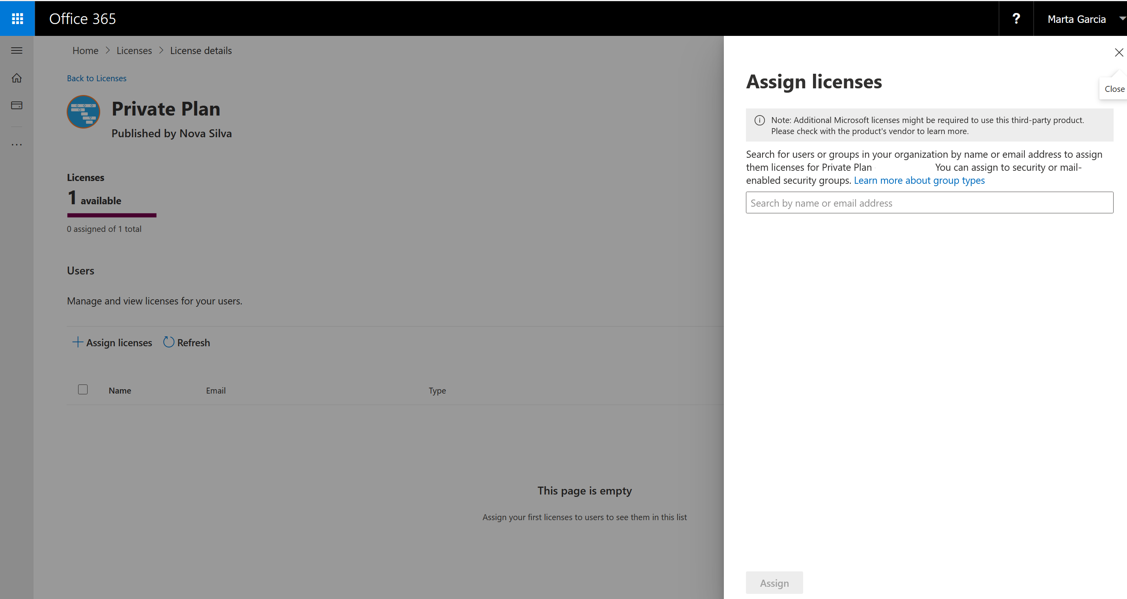Toggle the hamburger navigation menu
Image resolution: width=1127 pixels, height=599 pixels.
[x=17, y=51]
